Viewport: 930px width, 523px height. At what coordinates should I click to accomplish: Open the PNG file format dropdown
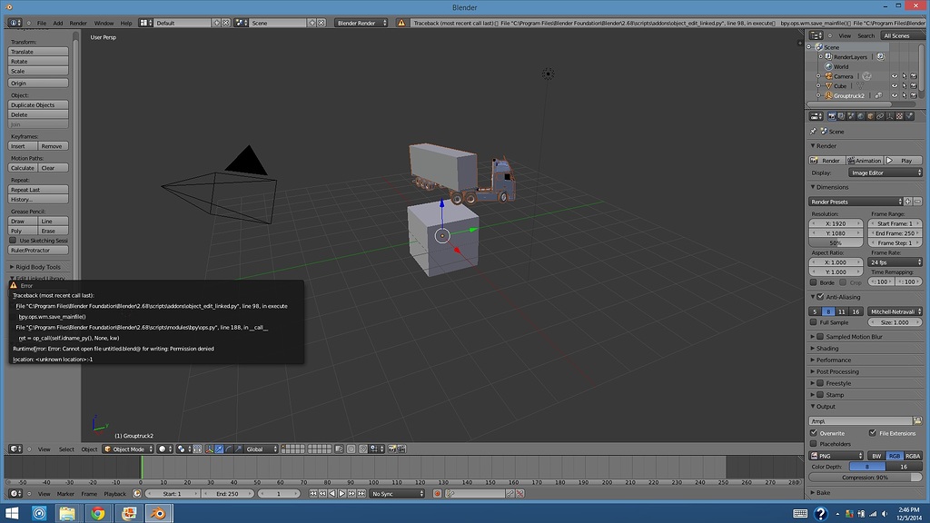pyautogui.click(x=836, y=456)
